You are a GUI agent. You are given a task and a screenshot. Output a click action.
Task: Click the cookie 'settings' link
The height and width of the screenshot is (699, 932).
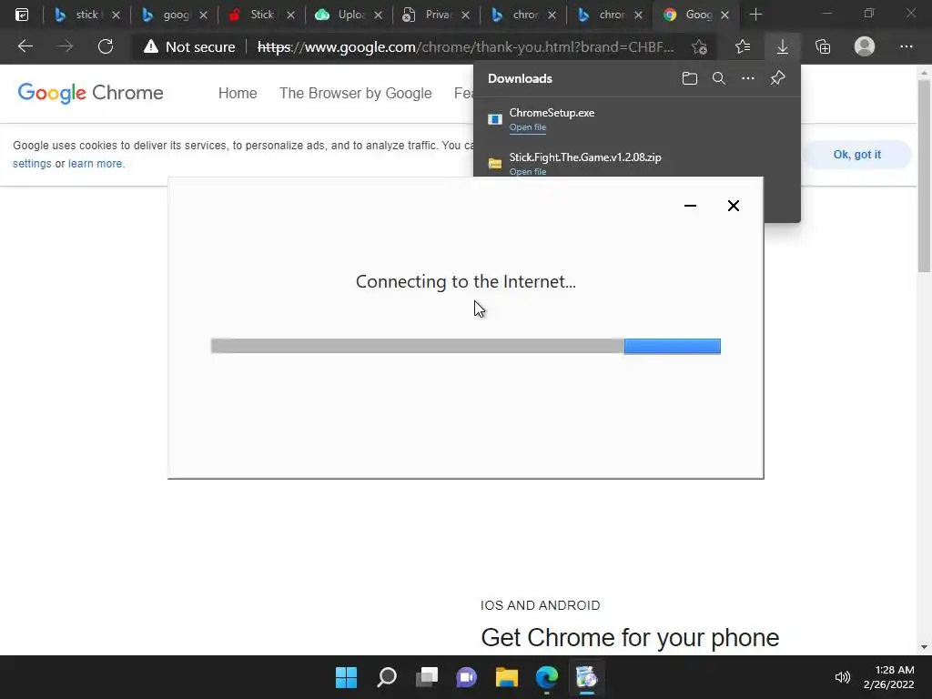[32, 164]
